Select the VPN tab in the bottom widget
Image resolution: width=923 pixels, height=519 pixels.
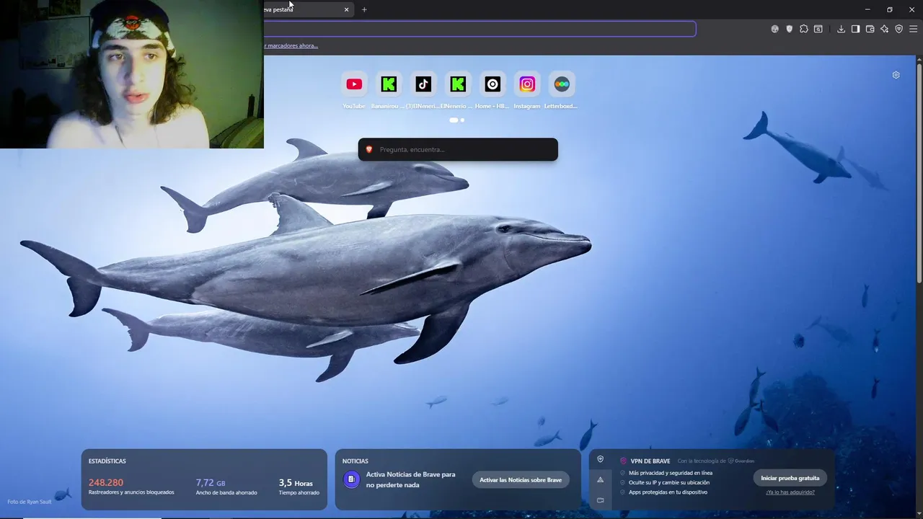pos(600,459)
